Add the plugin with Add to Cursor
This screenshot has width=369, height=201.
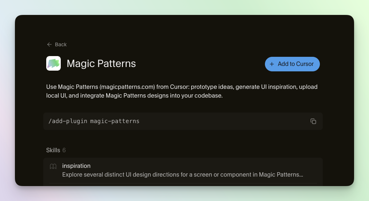(292, 64)
